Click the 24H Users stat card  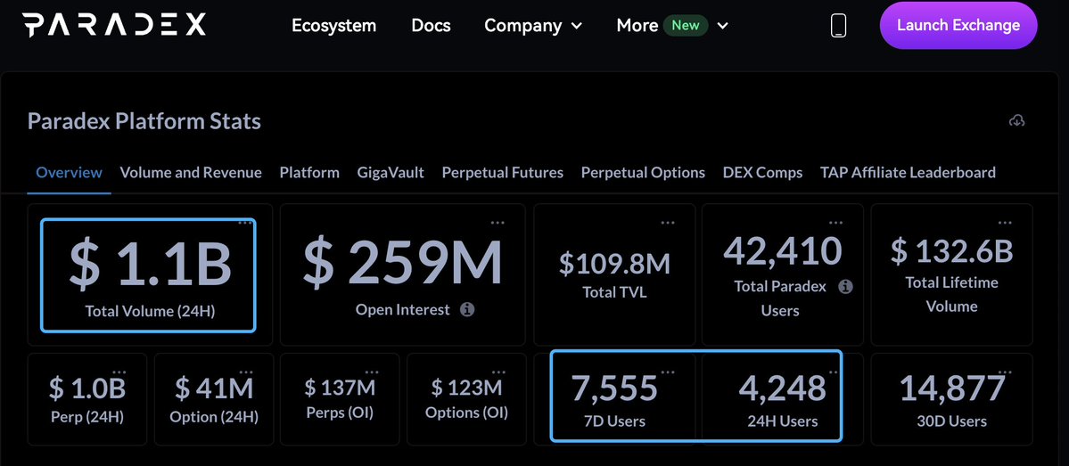point(772,397)
